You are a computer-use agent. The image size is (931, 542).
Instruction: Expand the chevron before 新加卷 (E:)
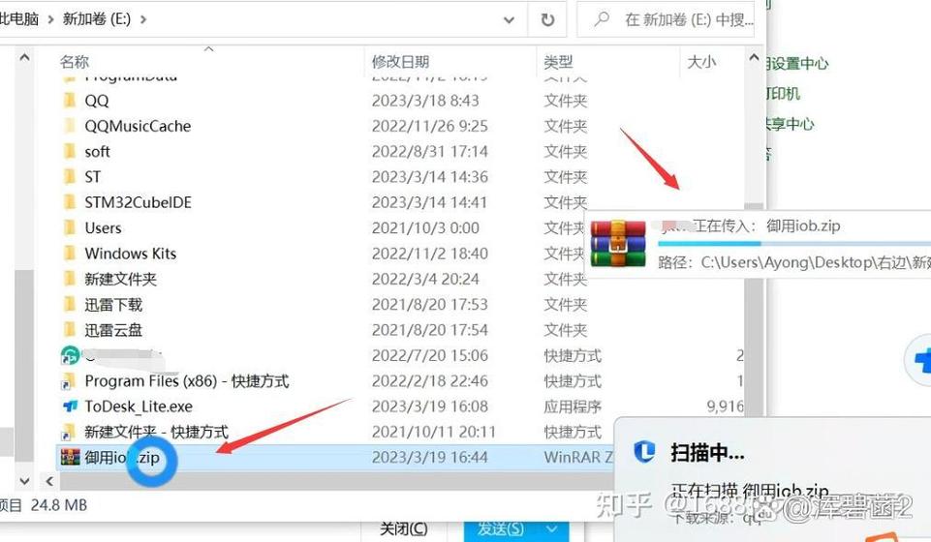click(50, 19)
